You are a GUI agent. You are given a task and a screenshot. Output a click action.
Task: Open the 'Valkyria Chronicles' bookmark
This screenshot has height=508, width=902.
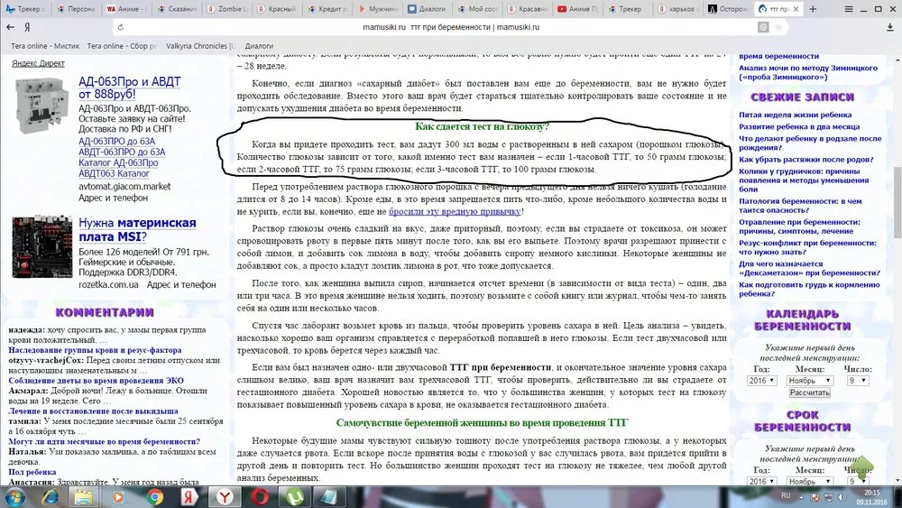point(200,46)
